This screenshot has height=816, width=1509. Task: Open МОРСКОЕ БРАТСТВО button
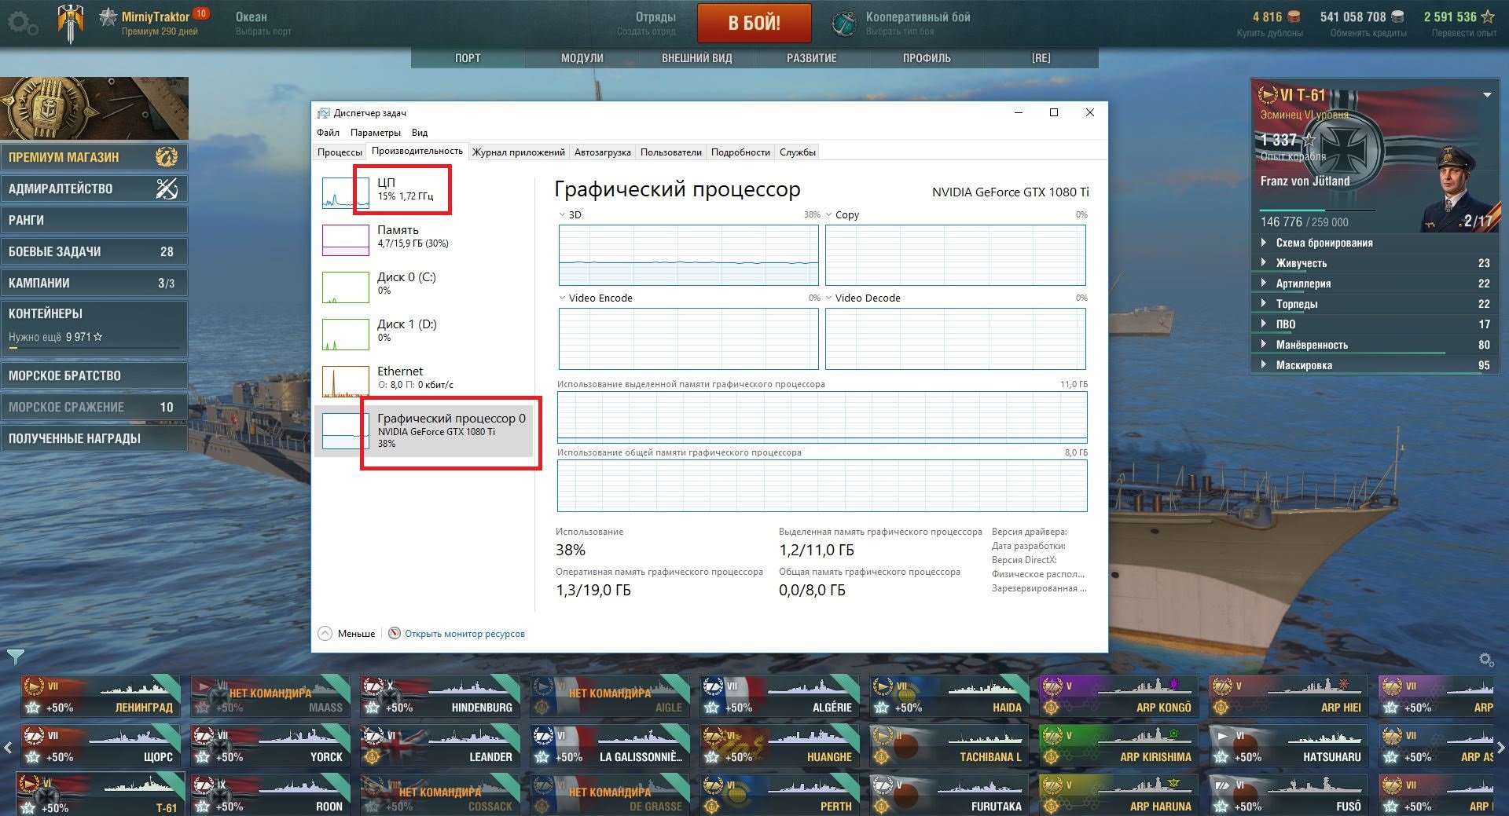(x=94, y=375)
